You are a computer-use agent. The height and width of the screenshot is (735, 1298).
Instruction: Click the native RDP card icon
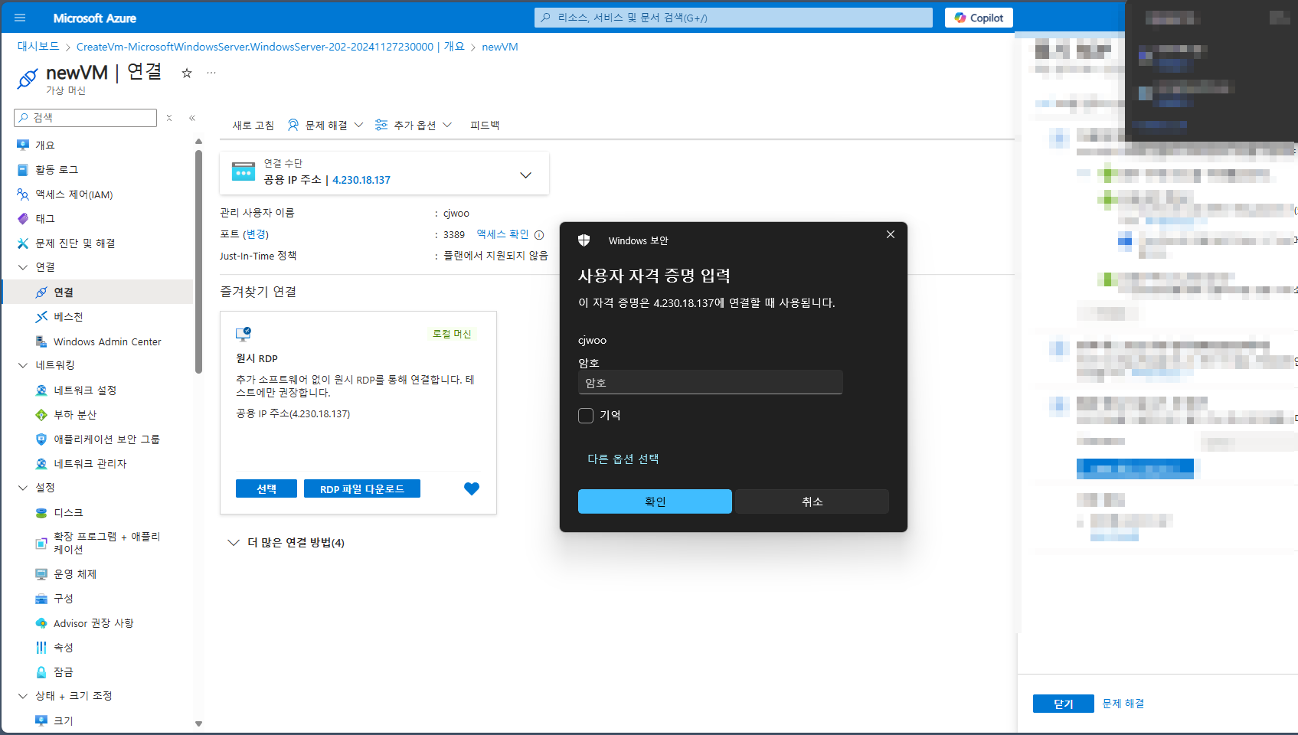(x=244, y=334)
